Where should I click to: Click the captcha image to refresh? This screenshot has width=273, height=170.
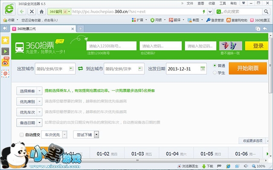click(x=230, y=46)
